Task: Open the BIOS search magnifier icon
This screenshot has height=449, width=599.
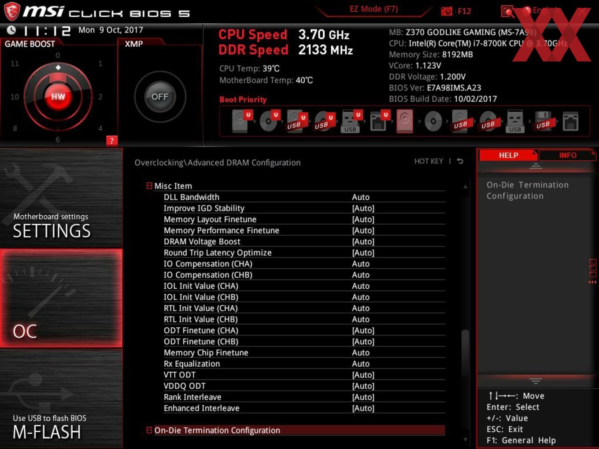Action: coord(507,11)
